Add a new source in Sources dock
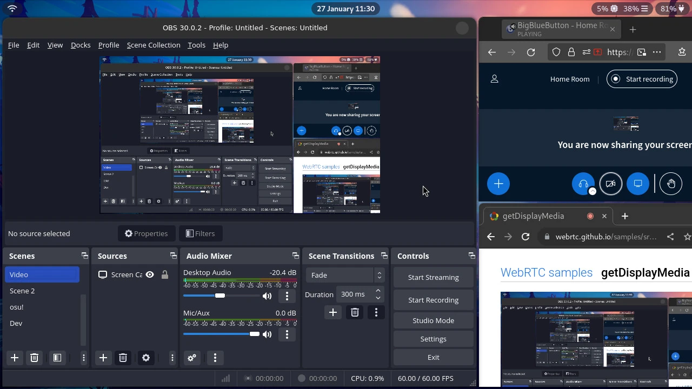692x389 pixels. [103, 358]
